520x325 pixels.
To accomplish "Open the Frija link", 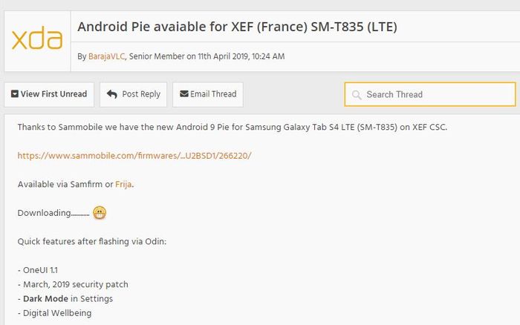I will (123, 184).
